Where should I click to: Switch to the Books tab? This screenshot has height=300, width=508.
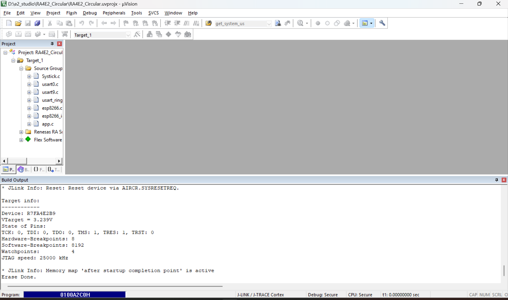pos(24,170)
